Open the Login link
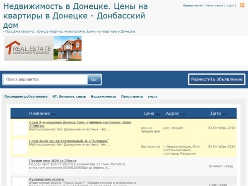This screenshot has height=186, width=248. [230, 5]
